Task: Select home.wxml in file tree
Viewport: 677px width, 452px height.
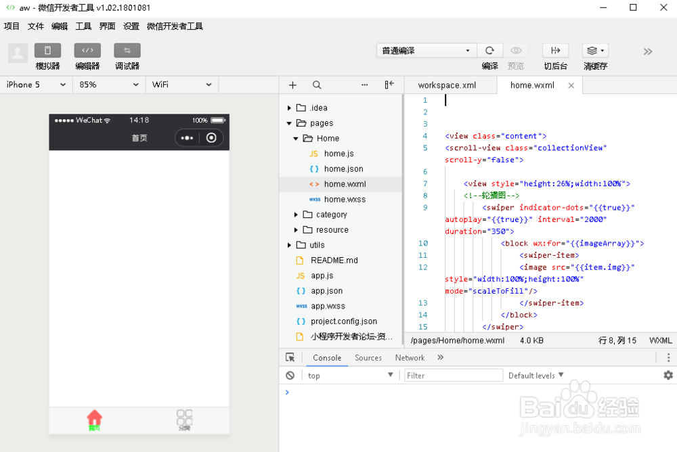Action: (x=341, y=184)
